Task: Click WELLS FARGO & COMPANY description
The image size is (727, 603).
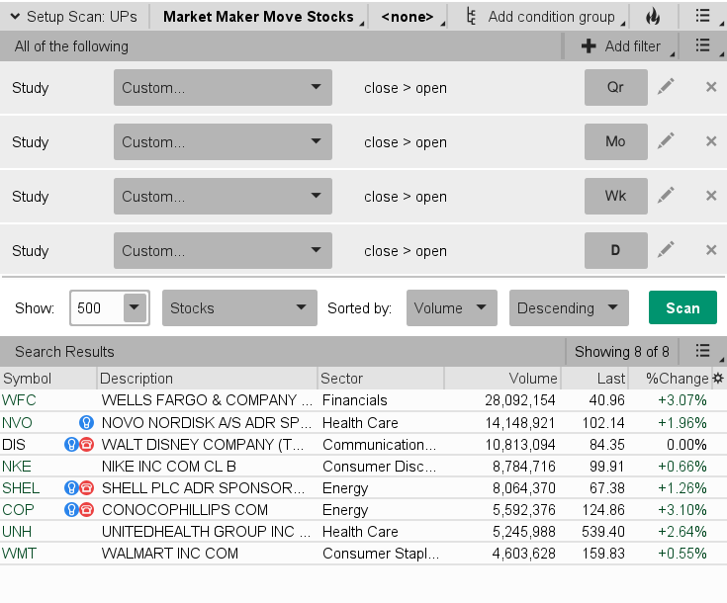Action: (x=207, y=400)
